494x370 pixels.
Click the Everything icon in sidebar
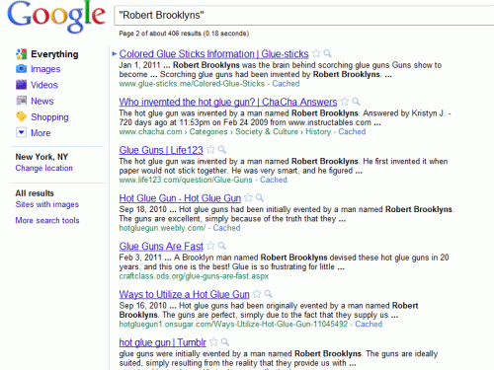point(21,54)
